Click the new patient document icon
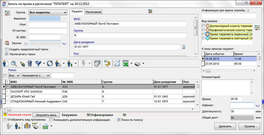264x135 pixels. [6, 64]
